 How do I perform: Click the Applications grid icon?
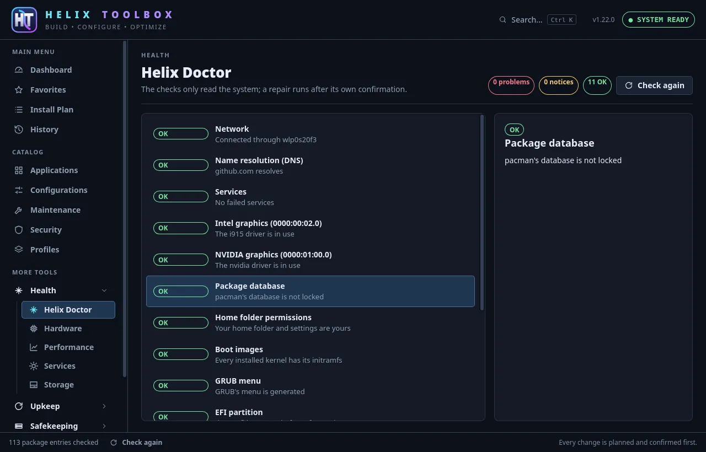19,170
